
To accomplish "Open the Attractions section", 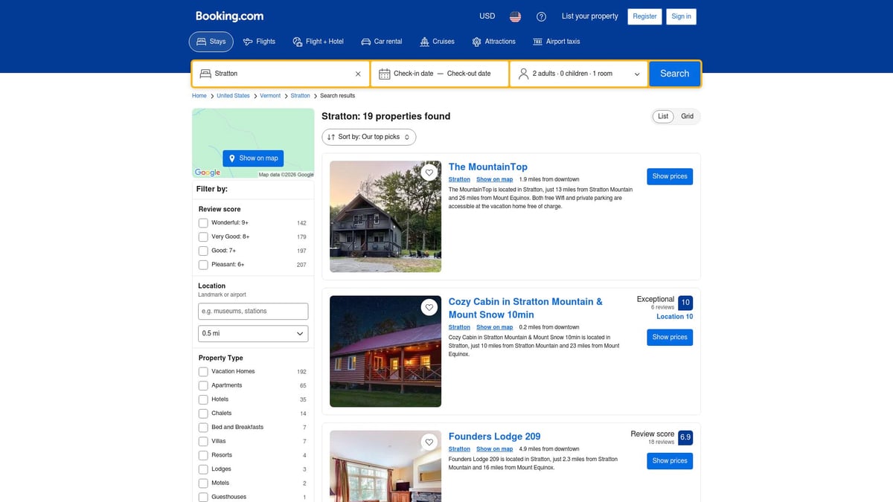I will tap(475, 41).
